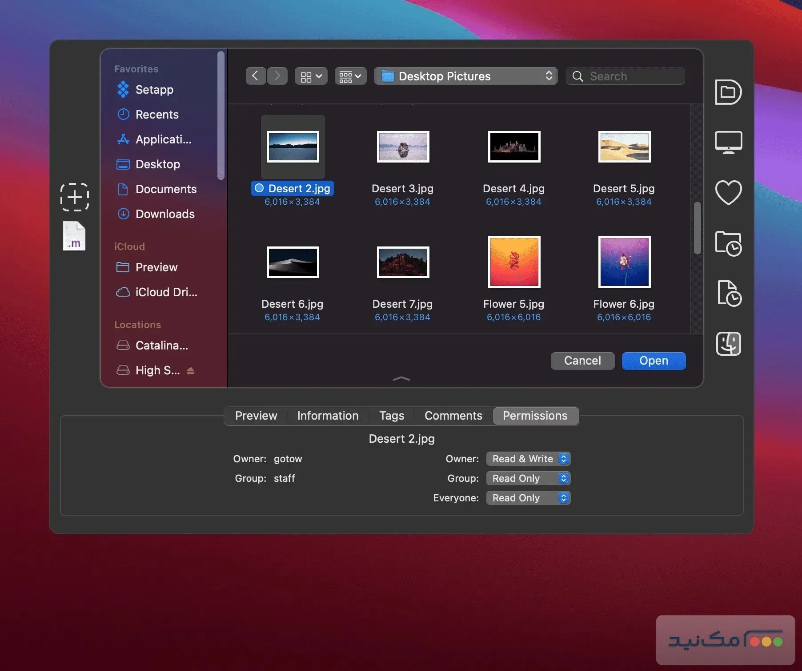Switch to the Comments tab

pyautogui.click(x=453, y=416)
